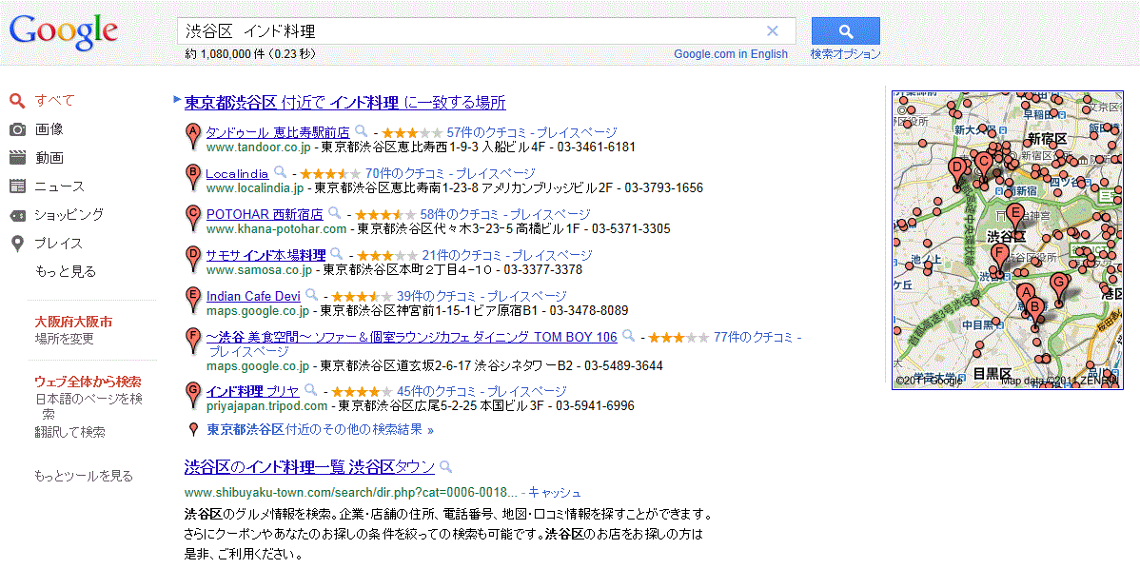Click the price tag icon beside ショッピング
Screen dimensions: 1140x569
(18, 215)
